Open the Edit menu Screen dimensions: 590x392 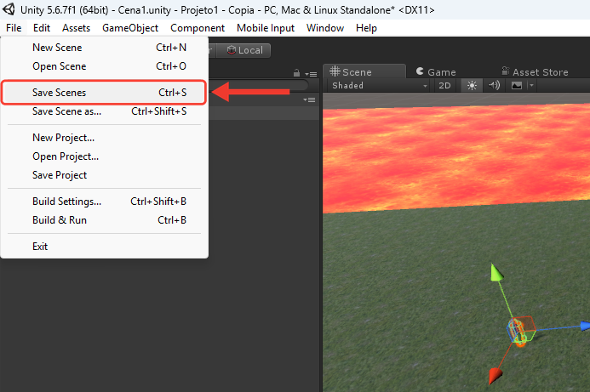coord(42,28)
